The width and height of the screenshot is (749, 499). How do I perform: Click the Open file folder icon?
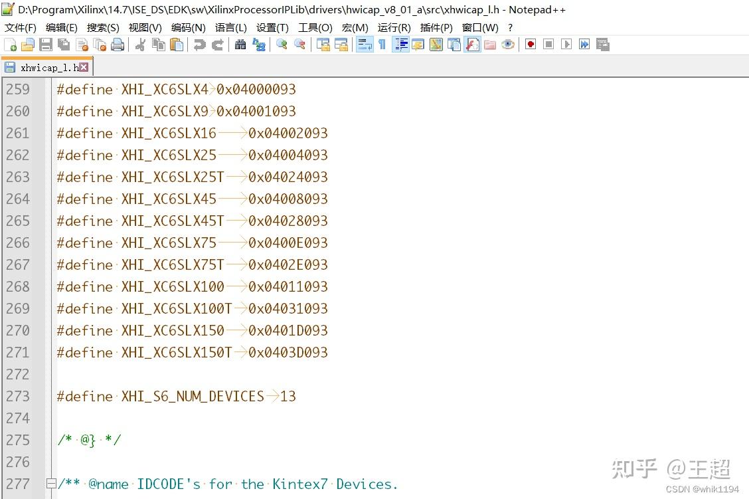click(28, 45)
